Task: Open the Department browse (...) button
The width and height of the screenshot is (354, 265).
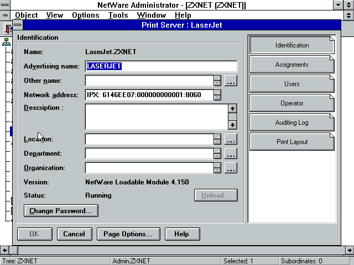Action: (231, 153)
